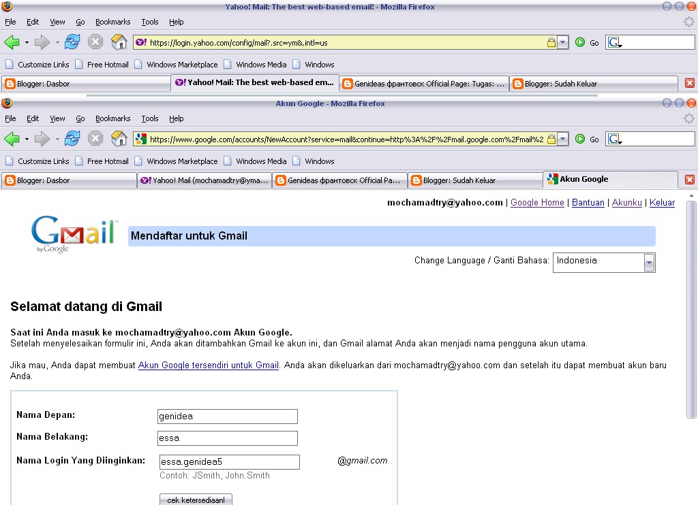The height and width of the screenshot is (505, 698).
Task: Click Yahoo favicon in Yahoo Mail address bar
Action: tap(141, 43)
